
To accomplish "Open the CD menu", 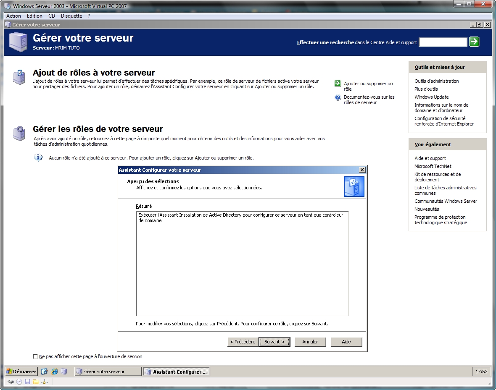I will click(x=52, y=16).
